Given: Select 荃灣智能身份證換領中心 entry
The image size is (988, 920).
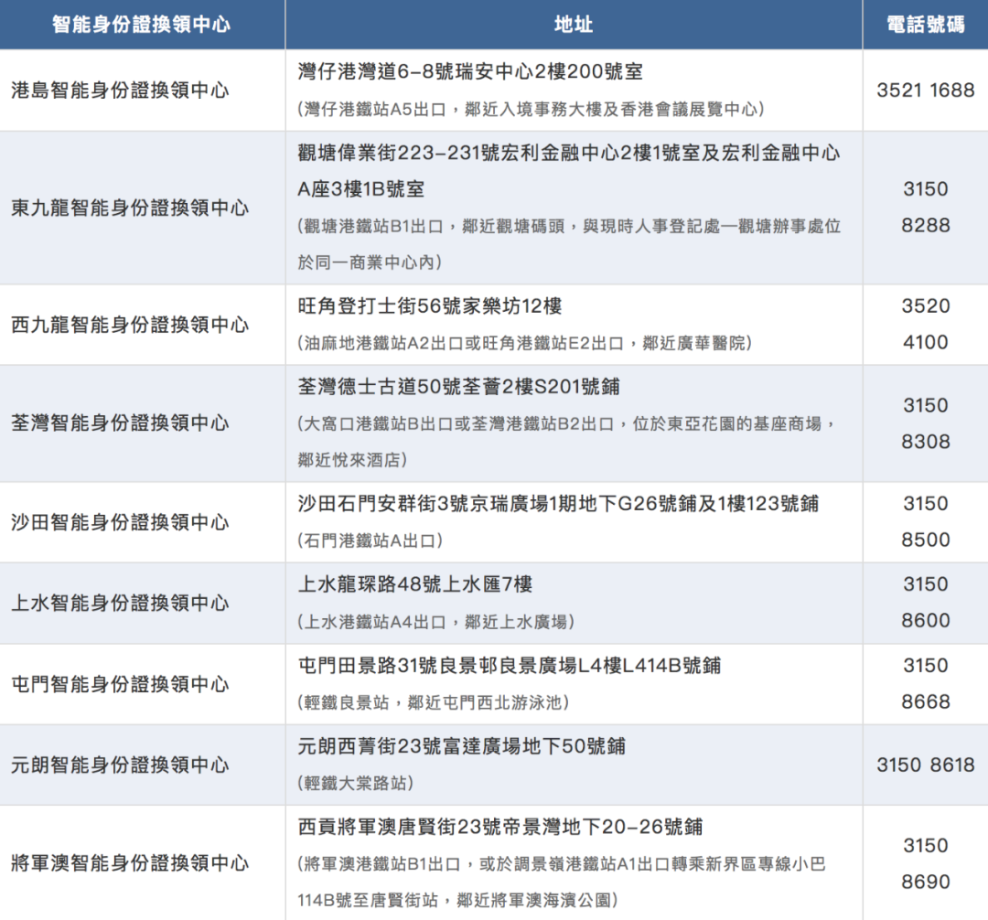Looking at the screenshot, I should pos(120,423).
